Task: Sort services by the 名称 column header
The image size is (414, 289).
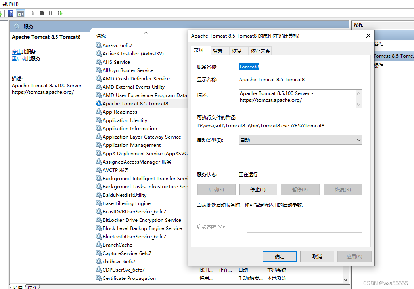Action: click(x=101, y=36)
